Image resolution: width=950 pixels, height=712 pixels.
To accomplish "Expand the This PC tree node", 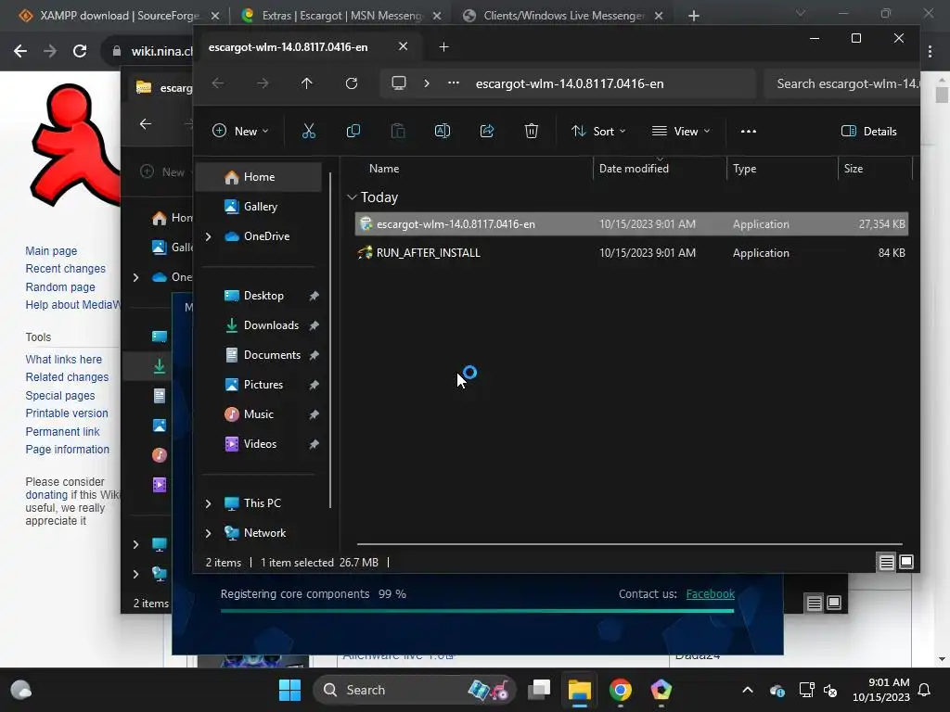I will coord(209,503).
